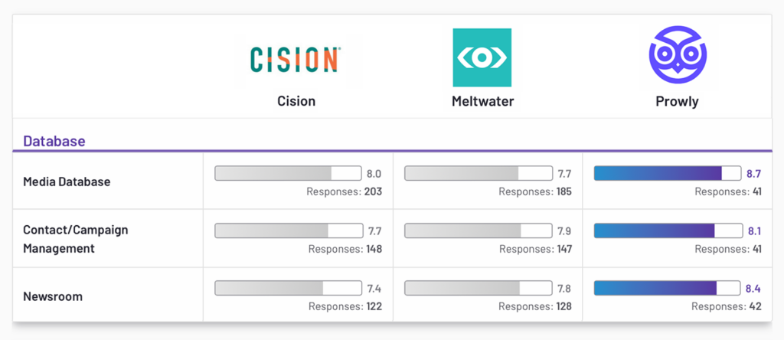Click Cision's Media Database responses count 203
The height and width of the screenshot is (340, 784).
click(x=373, y=191)
